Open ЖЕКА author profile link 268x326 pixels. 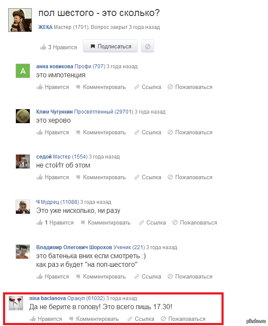point(45,27)
